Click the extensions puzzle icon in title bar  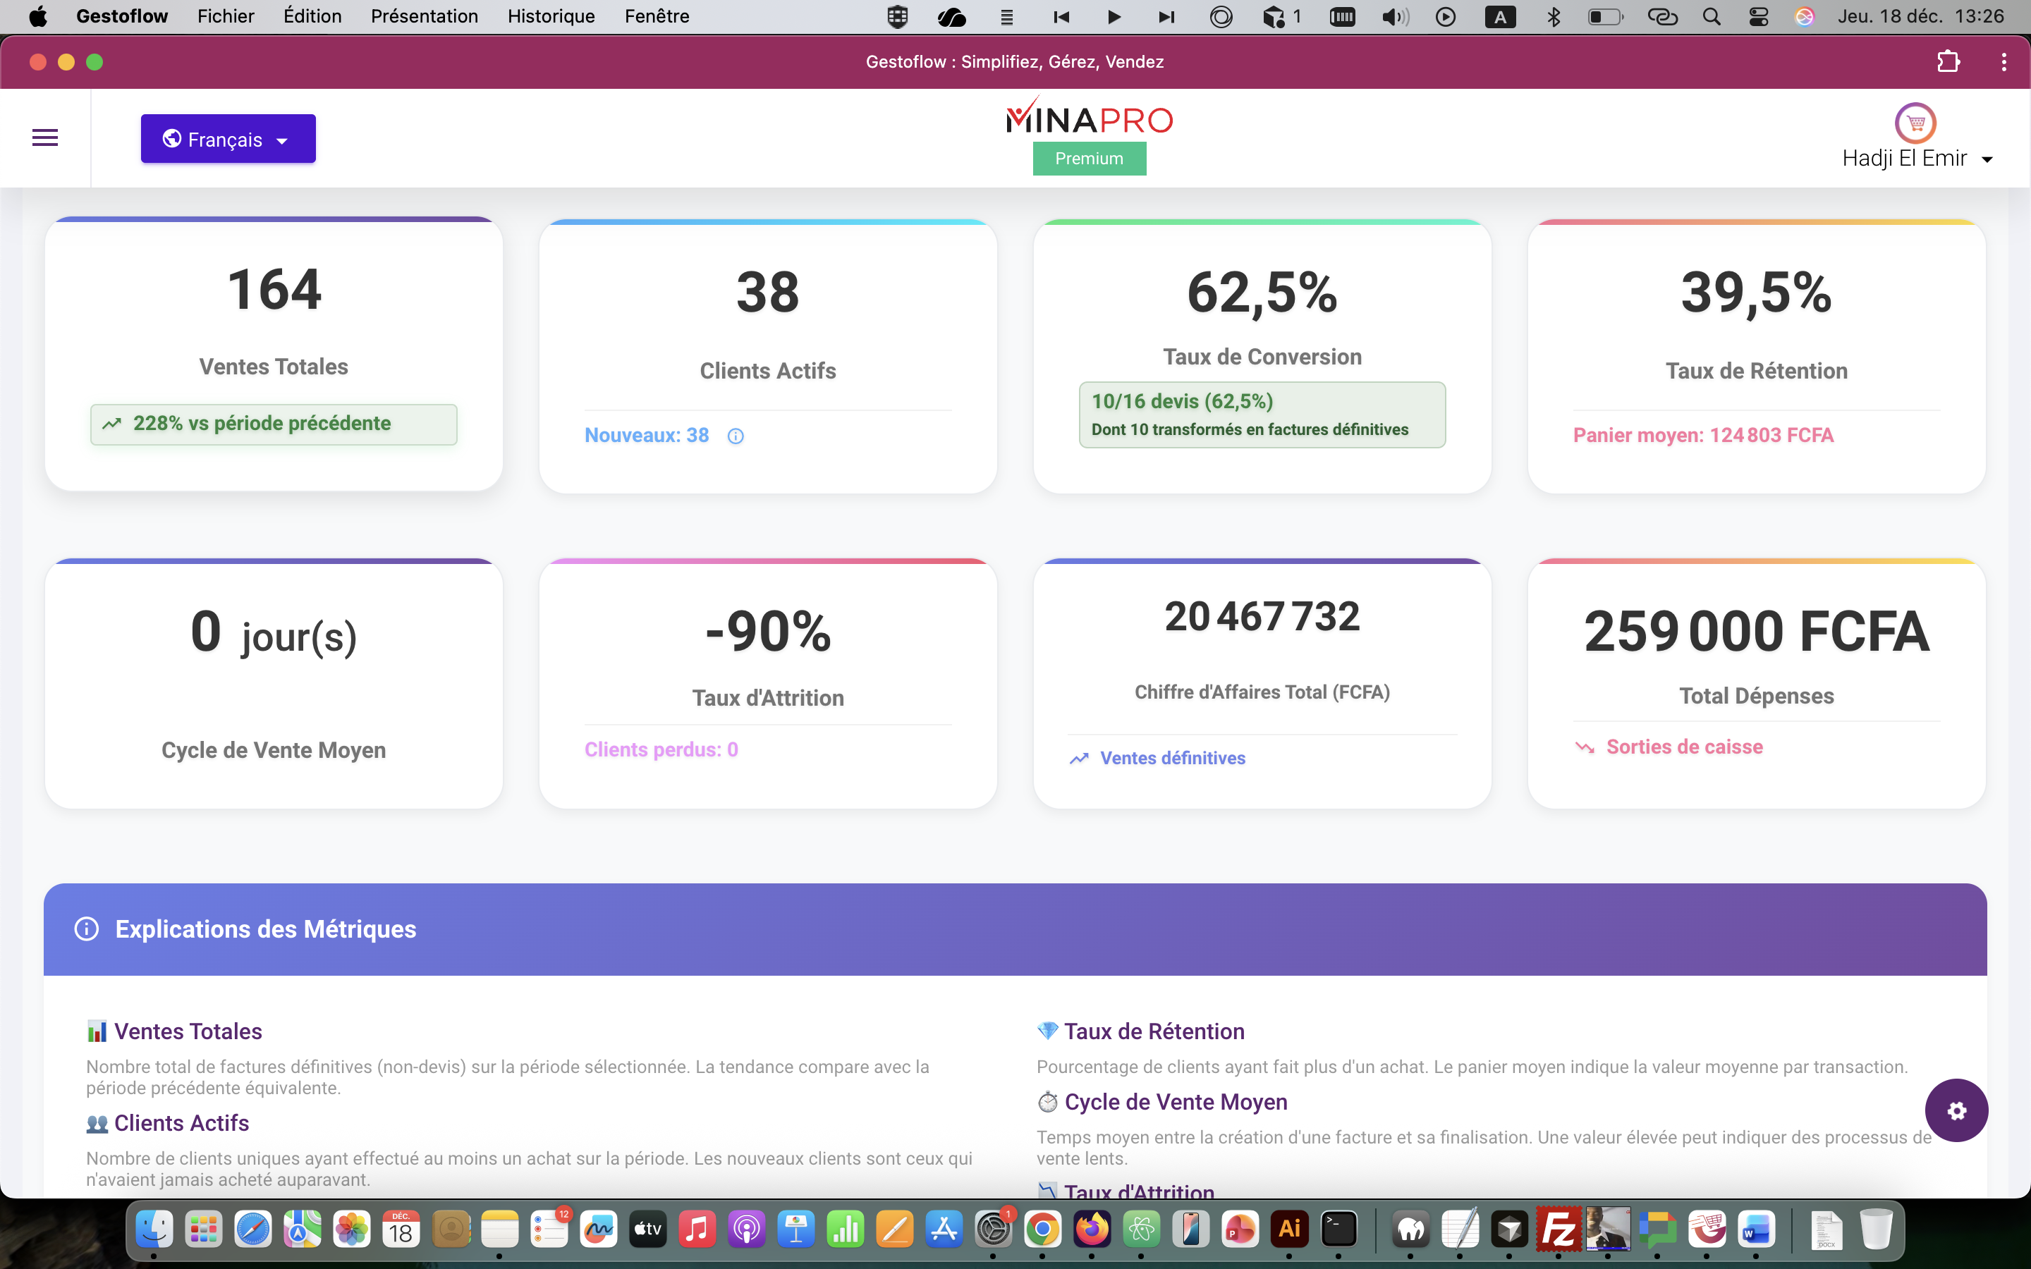(1948, 61)
